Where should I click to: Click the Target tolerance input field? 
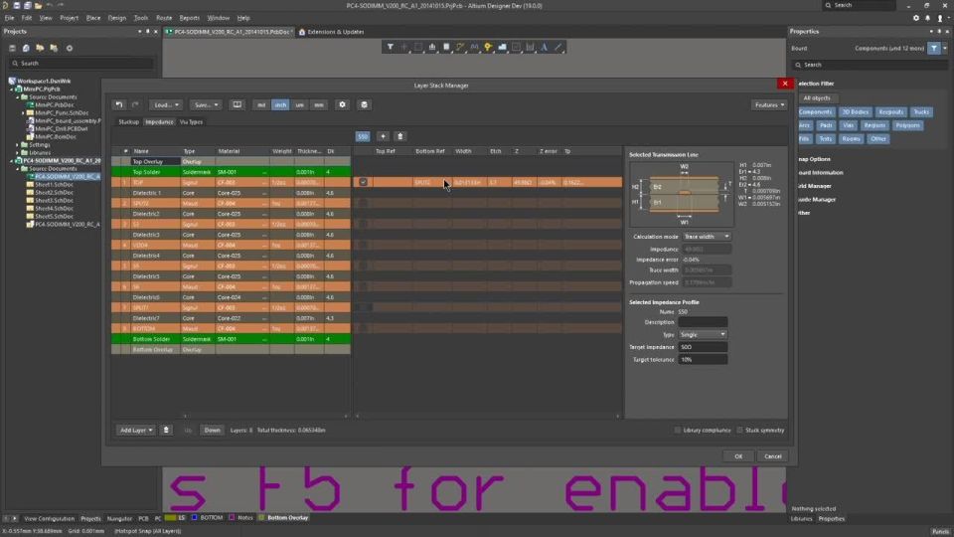click(x=703, y=360)
